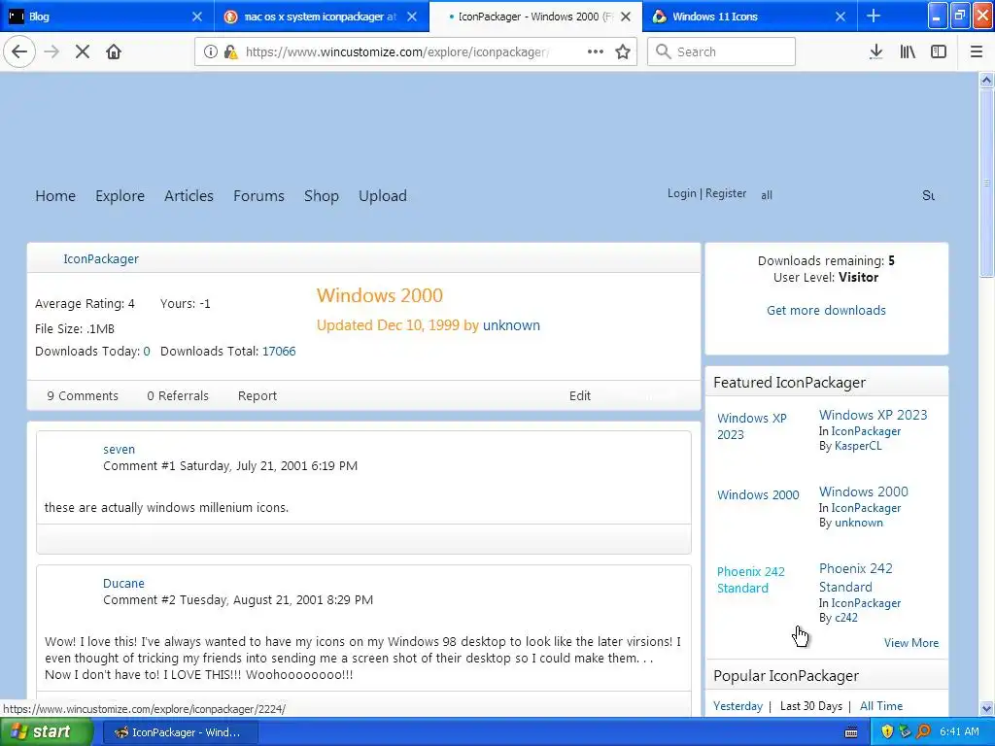
Task: Click the Login link
Action: point(681,193)
